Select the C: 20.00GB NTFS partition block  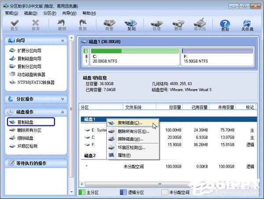tap(135, 56)
